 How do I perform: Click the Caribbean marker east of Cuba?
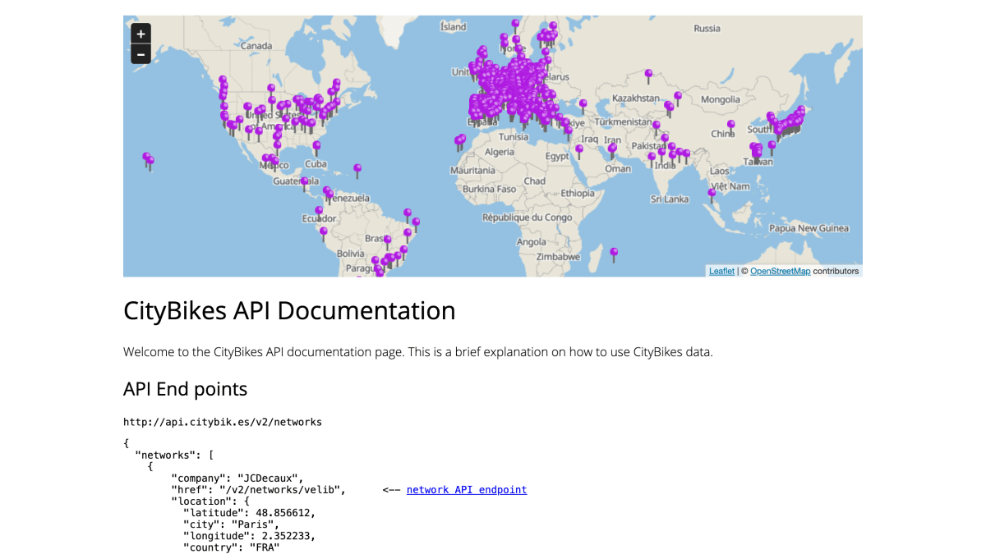(357, 172)
